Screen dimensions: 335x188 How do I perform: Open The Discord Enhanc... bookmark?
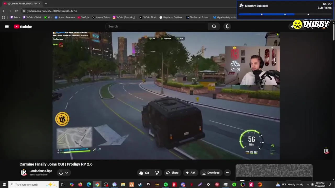pyautogui.click(x=198, y=17)
